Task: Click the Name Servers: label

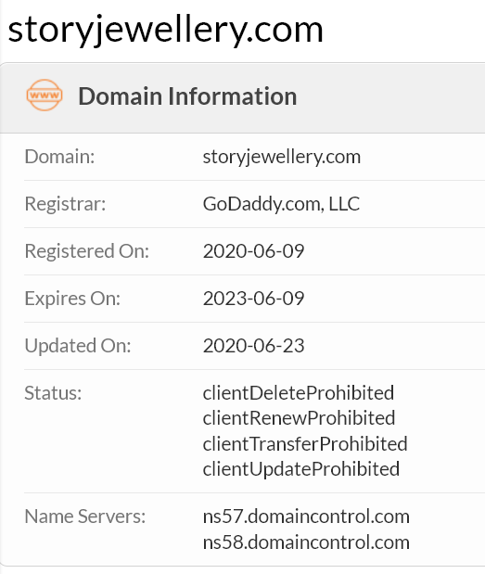Action: [85, 517]
